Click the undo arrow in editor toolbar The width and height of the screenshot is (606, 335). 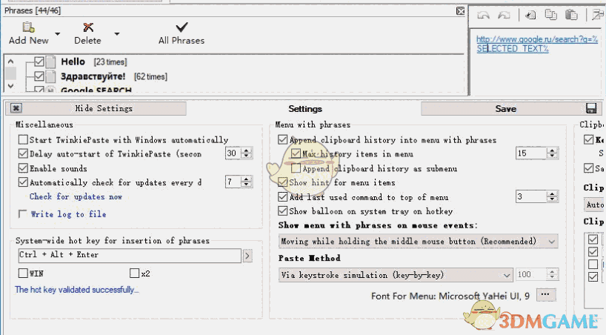484,15
